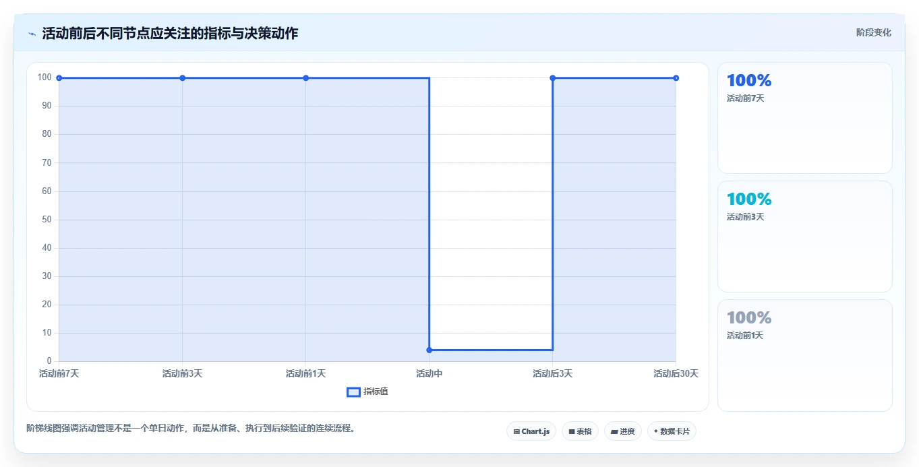This screenshot has height=467, width=919.
Task: Click the data point at 活动前7天
Action: click(x=59, y=78)
